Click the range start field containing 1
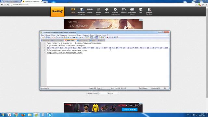The width and height of the screenshot is (208, 117). [x=103, y=93]
